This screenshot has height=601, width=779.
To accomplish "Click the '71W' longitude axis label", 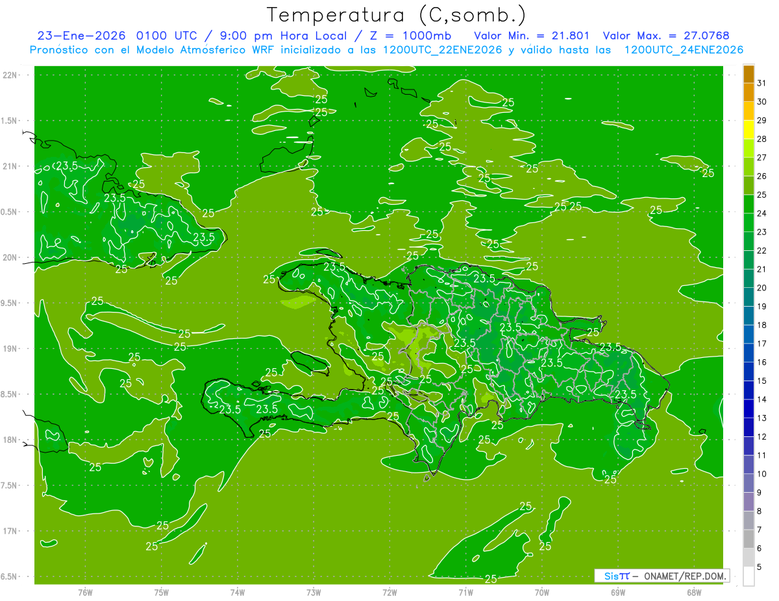I will pyautogui.click(x=465, y=593).
